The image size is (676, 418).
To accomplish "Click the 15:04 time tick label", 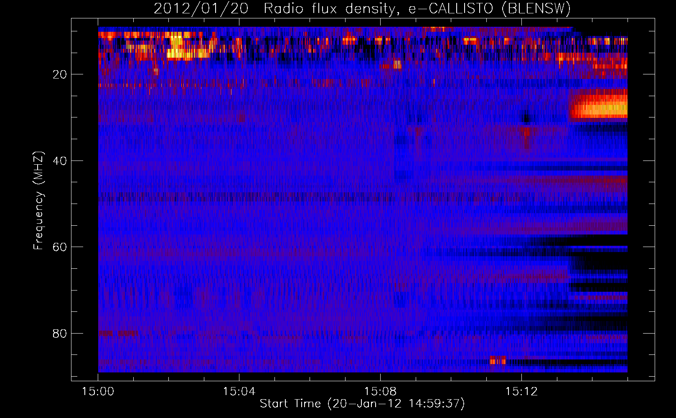I will (239, 392).
